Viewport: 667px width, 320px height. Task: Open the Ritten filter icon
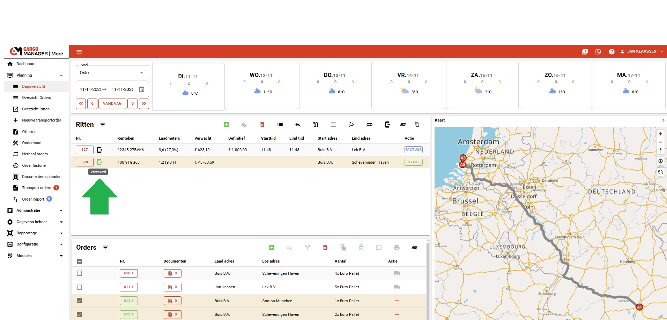[103, 125]
